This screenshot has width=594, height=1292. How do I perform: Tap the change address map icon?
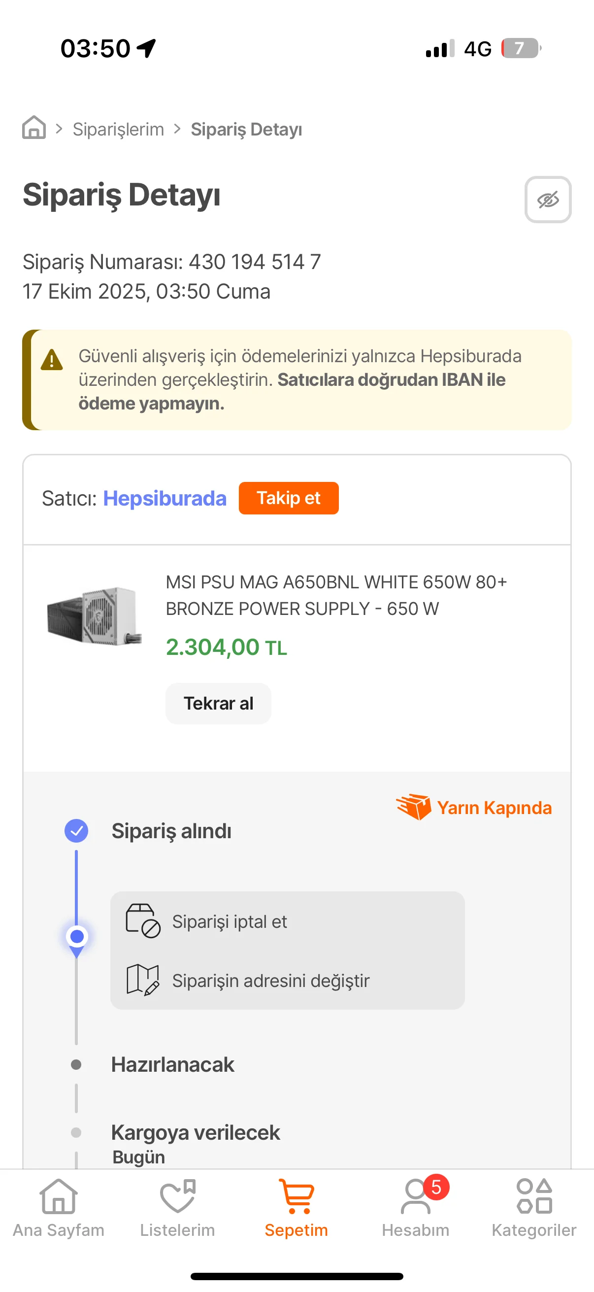[143, 980]
